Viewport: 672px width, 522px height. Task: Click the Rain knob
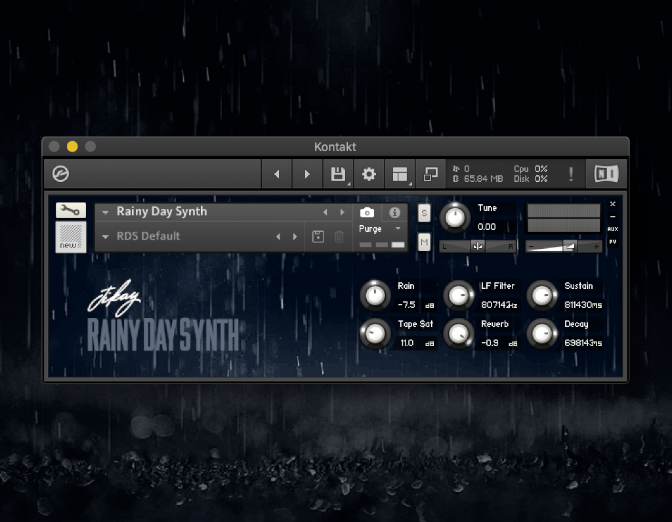375,295
